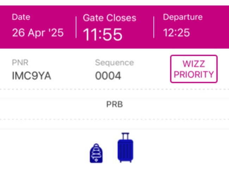The image size is (229, 171).
Task: Click the Date label in header
Action: pyautogui.click(x=21, y=17)
